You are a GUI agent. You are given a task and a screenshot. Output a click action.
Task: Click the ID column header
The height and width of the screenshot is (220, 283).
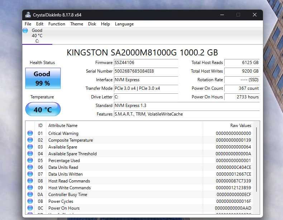point(40,126)
